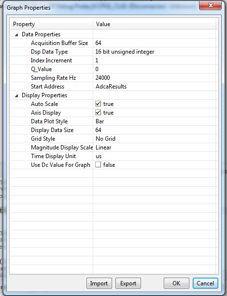The width and height of the screenshot is (227, 296).
Task: Toggle the Auto Scale checkbox
Action: click(x=98, y=104)
